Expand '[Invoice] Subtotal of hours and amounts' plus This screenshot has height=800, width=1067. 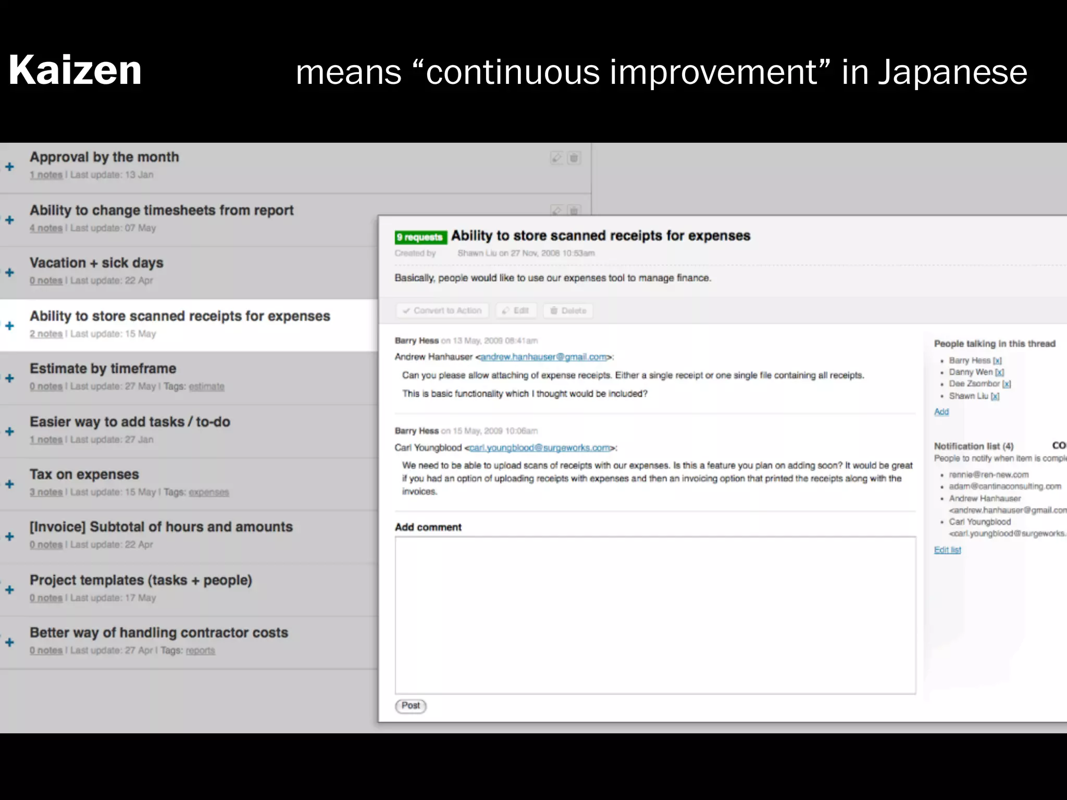[9, 536]
